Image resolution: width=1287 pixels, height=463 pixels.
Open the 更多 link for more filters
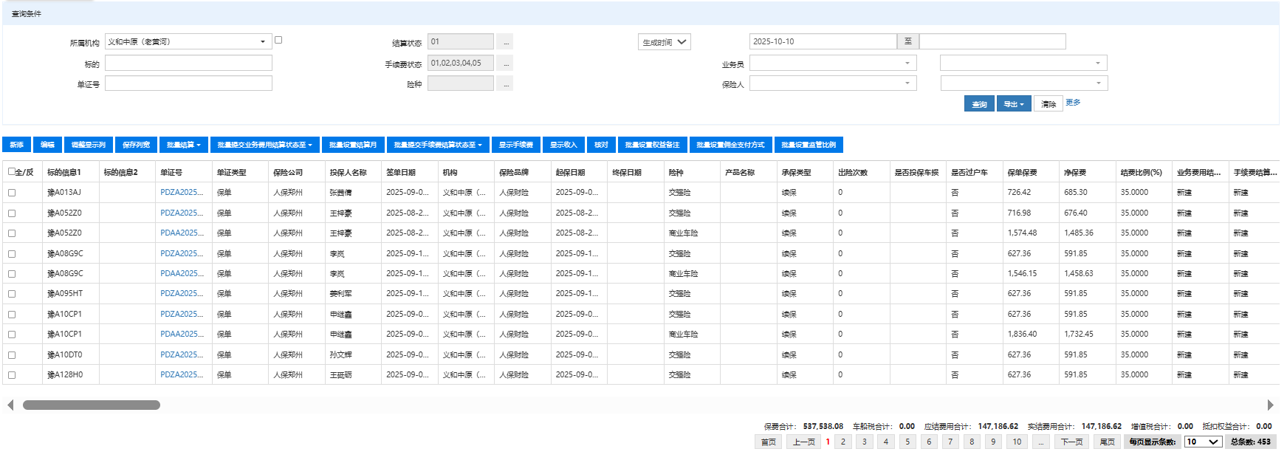click(x=1073, y=103)
